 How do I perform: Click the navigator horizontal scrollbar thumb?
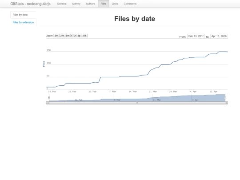click(137, 103)
